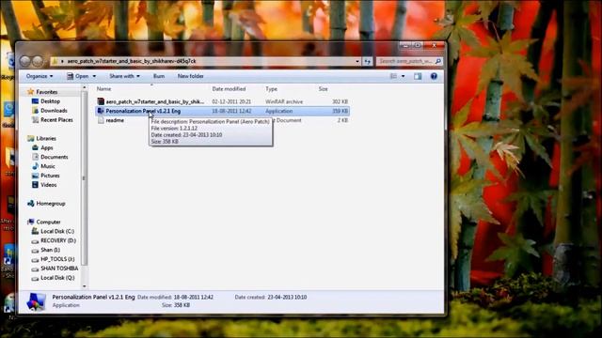
Task: Click the navigation pane scroll down arrow
Action: coord(85,286)
